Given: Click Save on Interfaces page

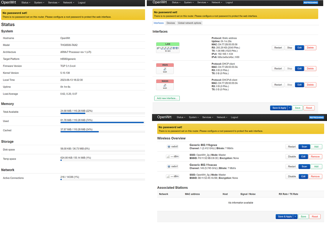Looking at the screenshot, I should (297, 108).
